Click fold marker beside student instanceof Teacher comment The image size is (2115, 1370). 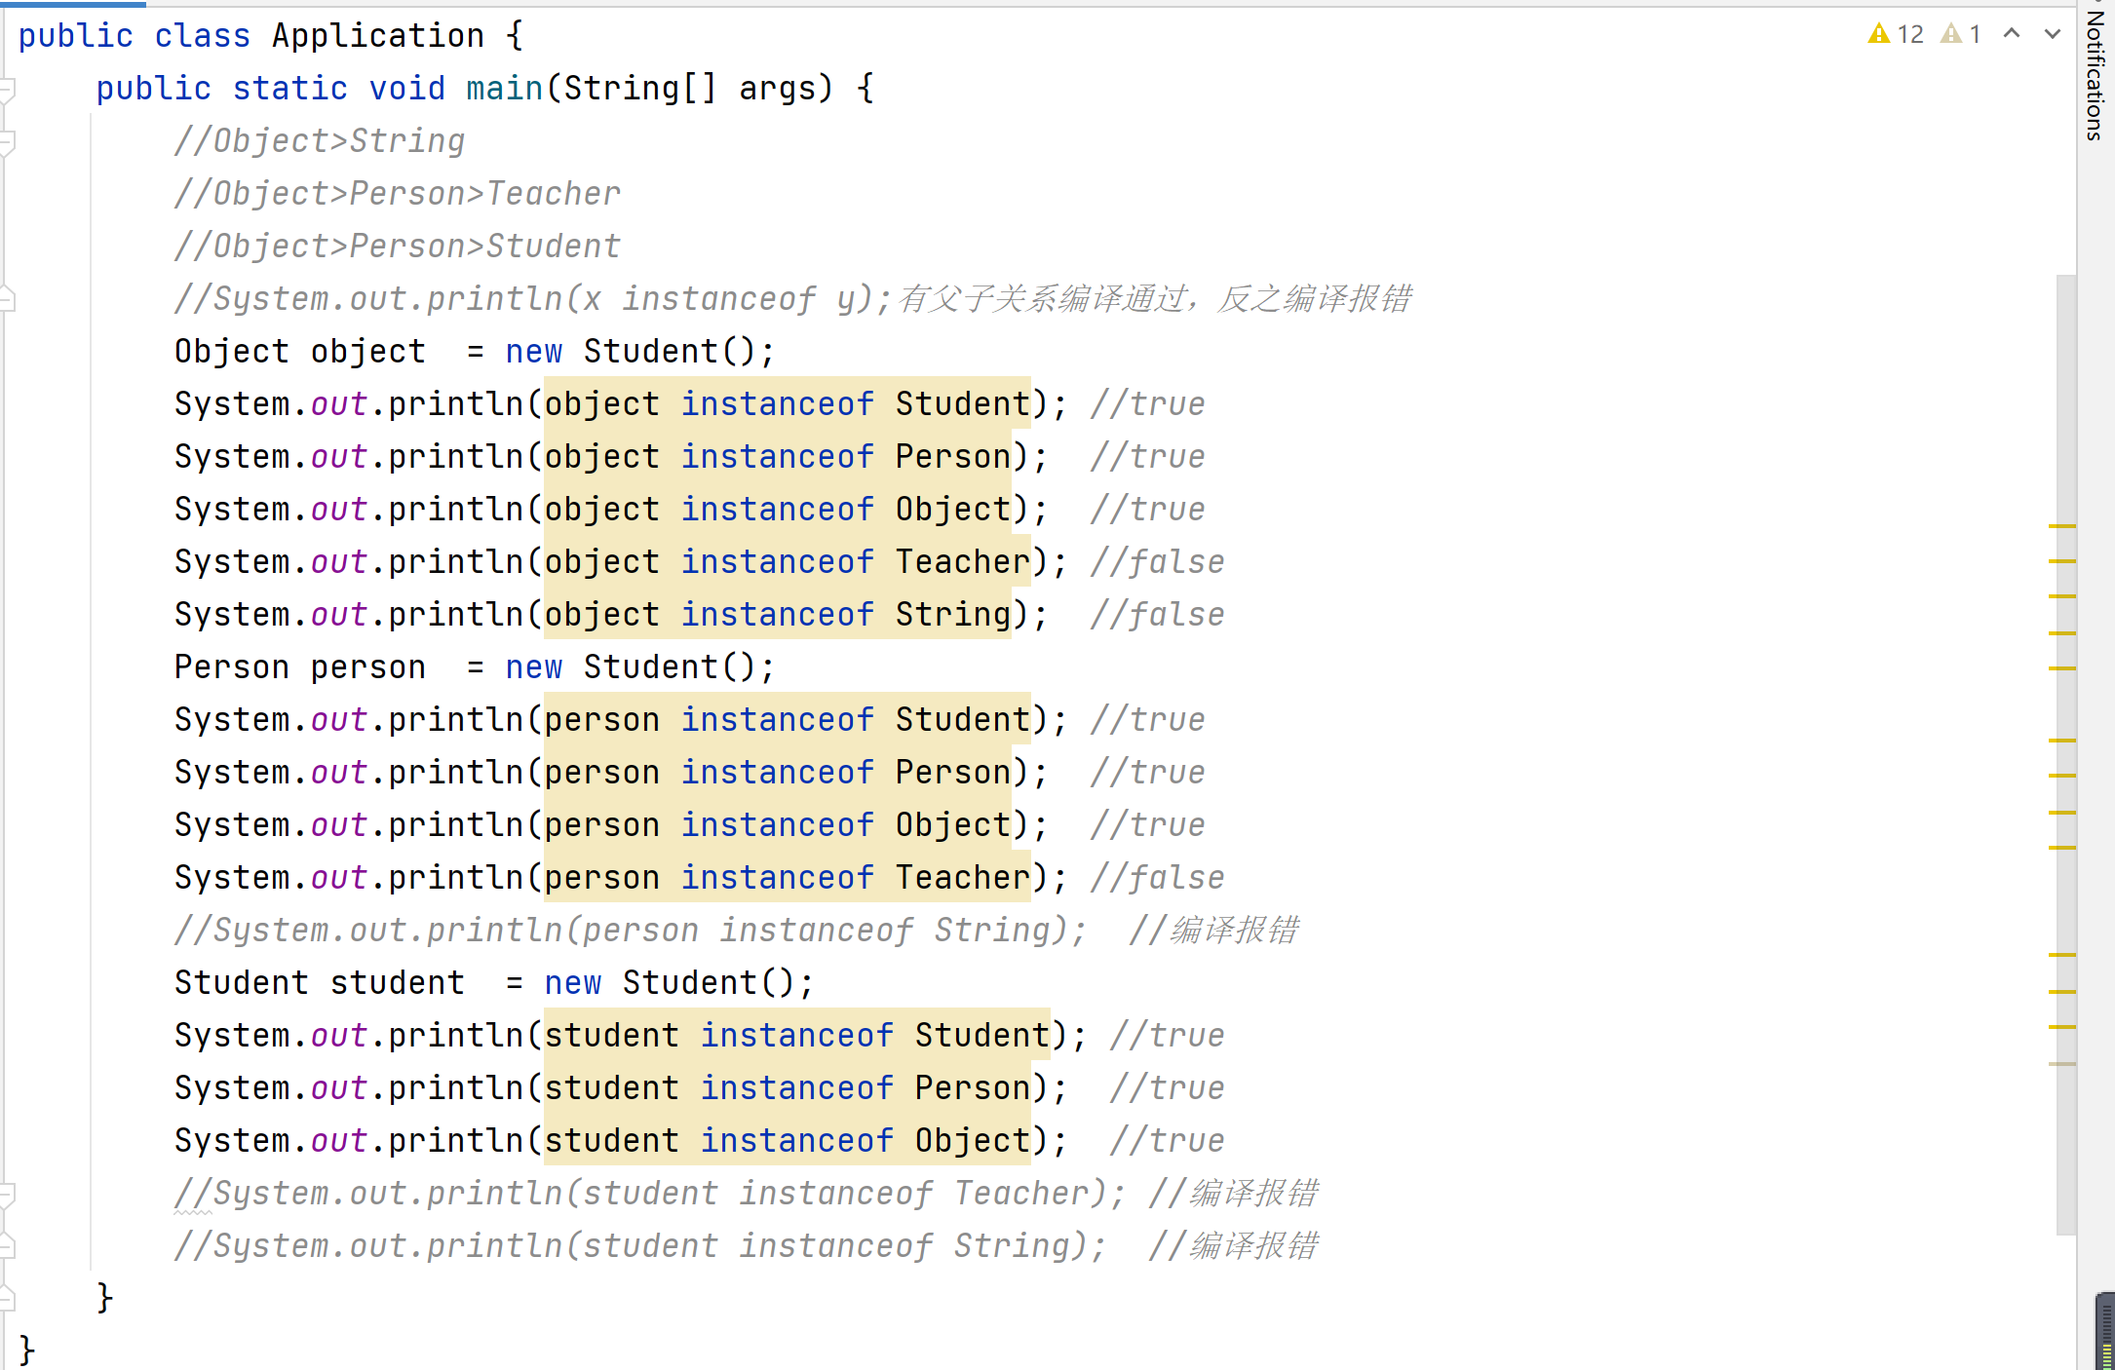(x=7, y=1195)
